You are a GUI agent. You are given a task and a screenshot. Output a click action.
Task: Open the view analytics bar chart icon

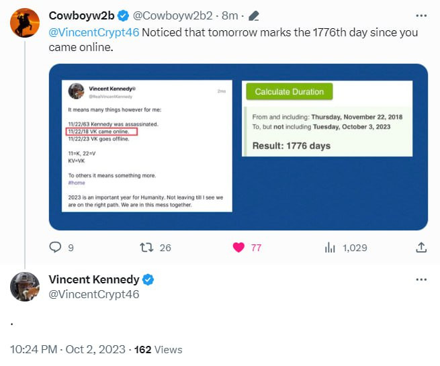[330, 247]
